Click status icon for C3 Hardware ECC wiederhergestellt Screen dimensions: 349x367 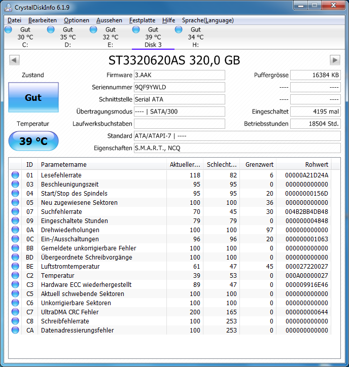[15, 284]
